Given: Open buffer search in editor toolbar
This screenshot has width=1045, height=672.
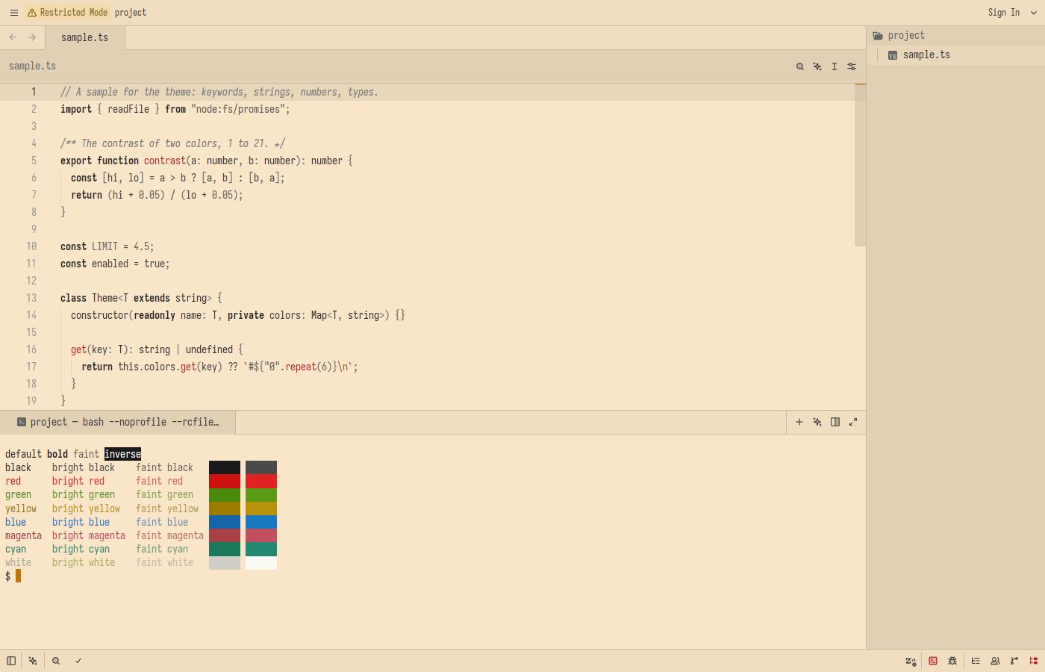Looking at the screenshot, I should coord(800,66).
